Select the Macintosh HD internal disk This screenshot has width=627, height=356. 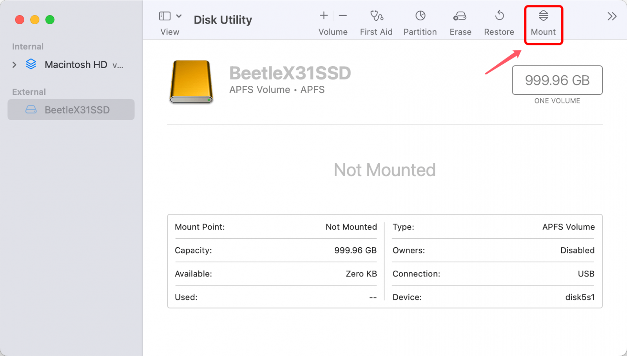76,64
